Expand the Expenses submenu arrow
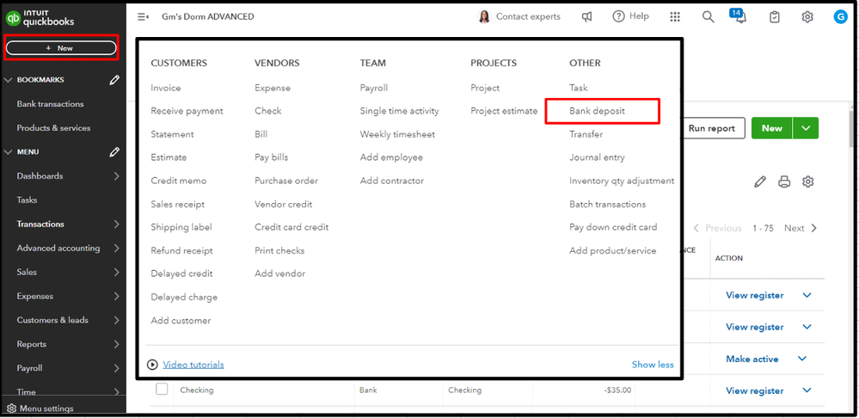 [x=116, y=296]
